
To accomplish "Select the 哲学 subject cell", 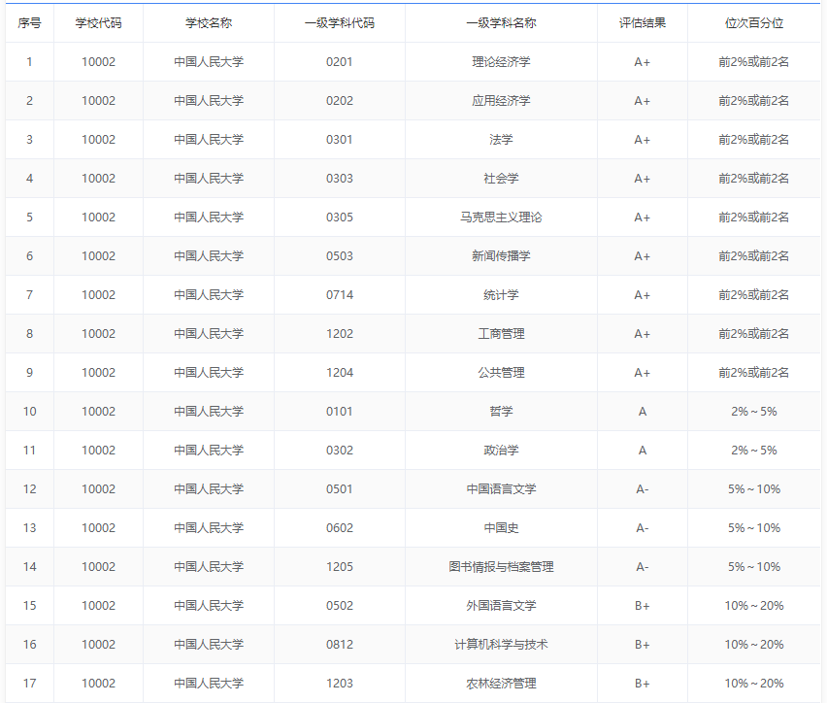I will [x=501, y=411].
